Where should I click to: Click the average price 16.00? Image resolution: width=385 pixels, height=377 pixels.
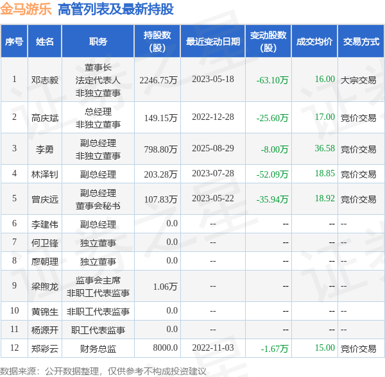click(x=325, y=79)
